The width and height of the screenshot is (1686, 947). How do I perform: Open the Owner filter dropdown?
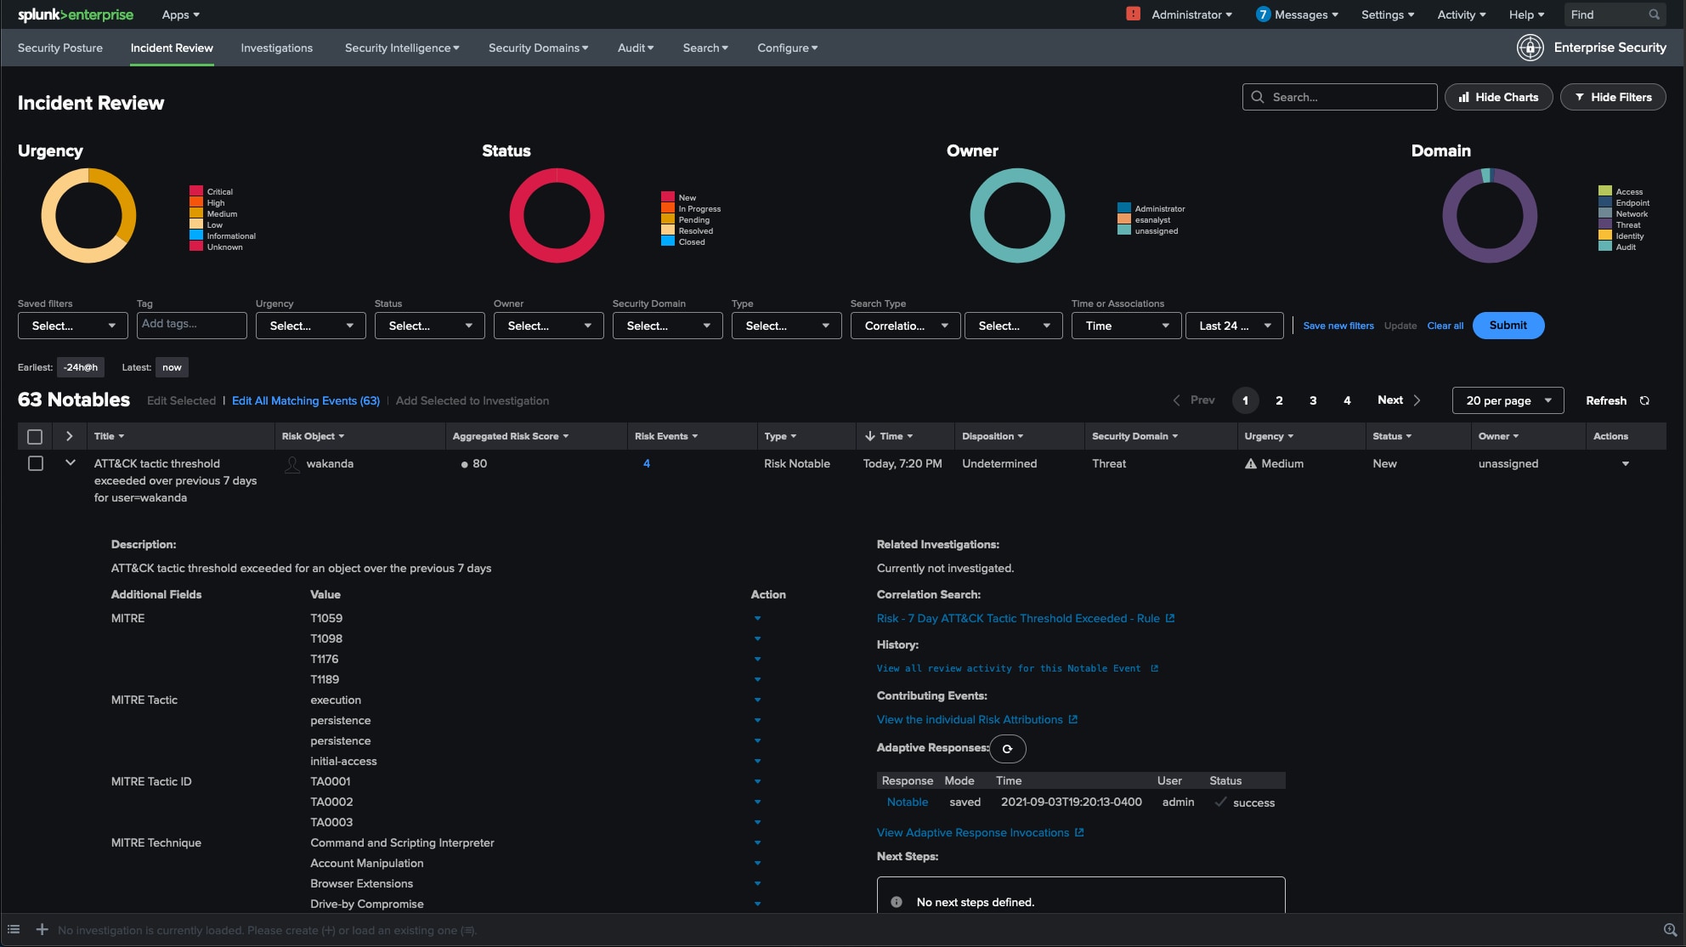549,326
